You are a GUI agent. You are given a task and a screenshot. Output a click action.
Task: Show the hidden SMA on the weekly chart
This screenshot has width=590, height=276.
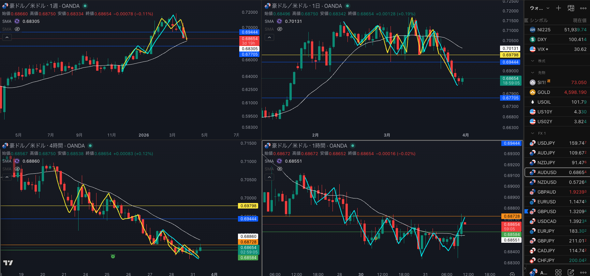pyautogui.click(x=17, y=29)
